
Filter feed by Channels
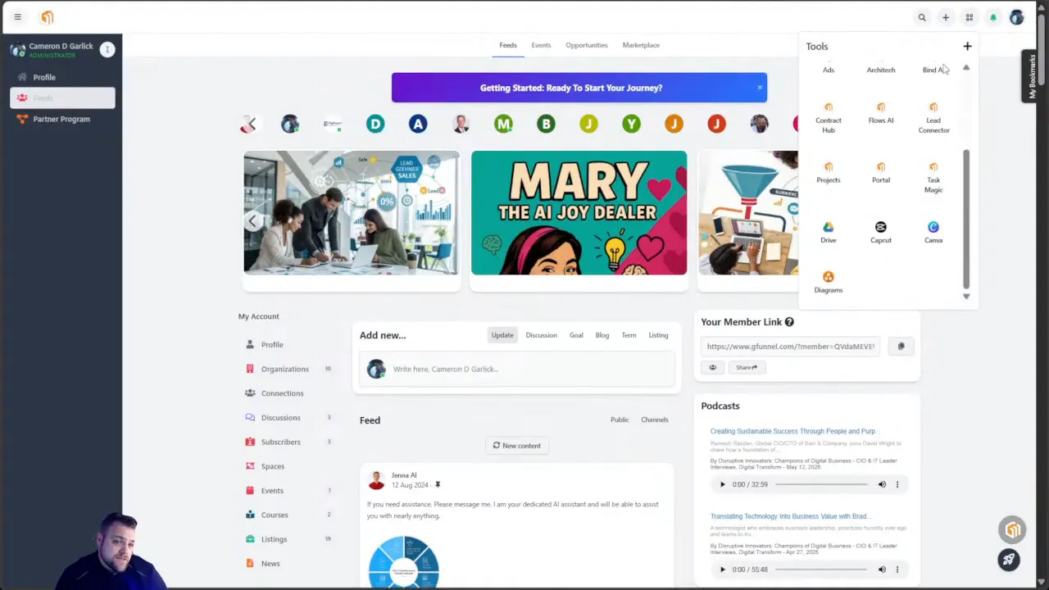click(x=655, y=420)
